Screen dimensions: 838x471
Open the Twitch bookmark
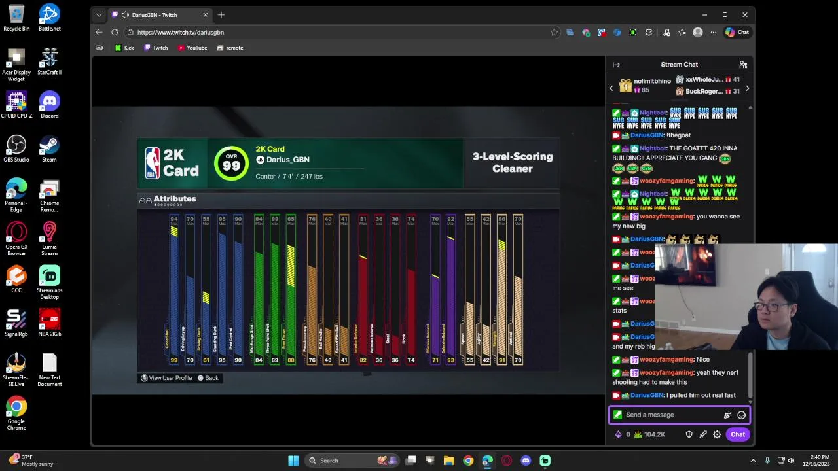click(x=156, y=48)
